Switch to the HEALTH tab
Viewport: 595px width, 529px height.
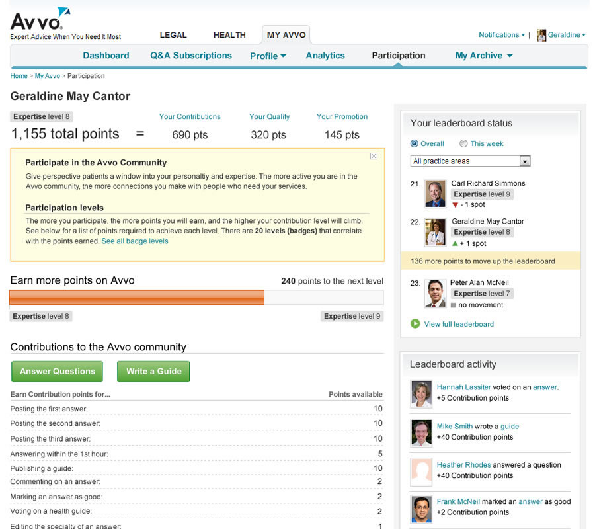pos(229,35)
